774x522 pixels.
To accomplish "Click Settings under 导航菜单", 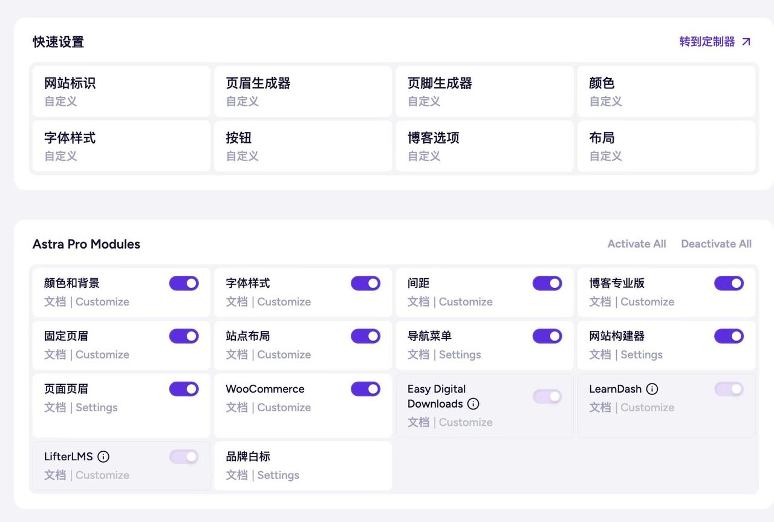I will pos(460,354).
